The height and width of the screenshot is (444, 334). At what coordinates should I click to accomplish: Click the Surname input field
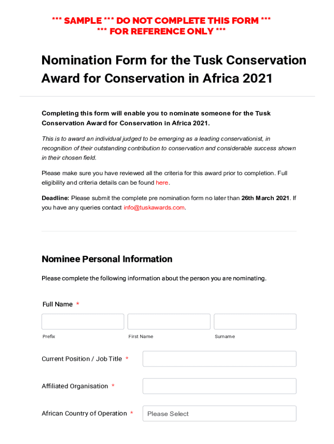pos(255,322)
